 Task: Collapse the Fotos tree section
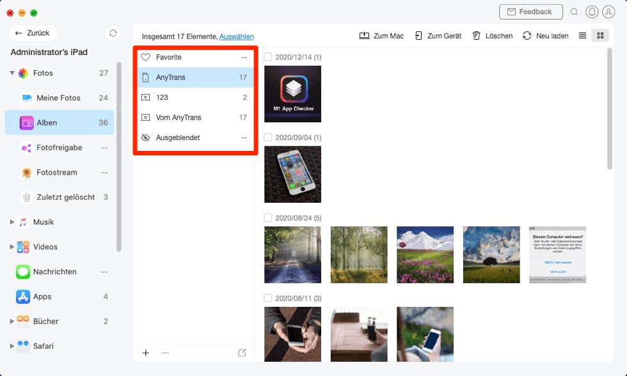12,74
